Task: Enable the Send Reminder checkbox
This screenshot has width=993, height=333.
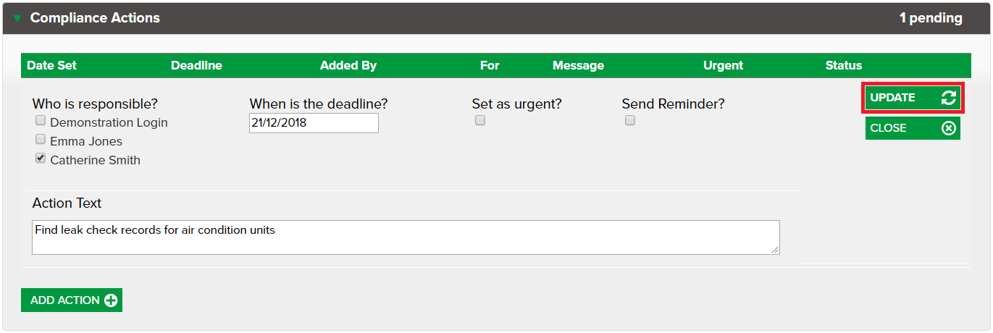Action: pyautogui.click(x=629, y=121)
